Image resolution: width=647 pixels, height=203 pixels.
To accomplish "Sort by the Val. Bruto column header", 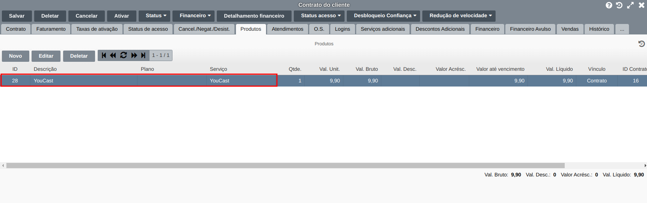I will [x=367, y=69].
